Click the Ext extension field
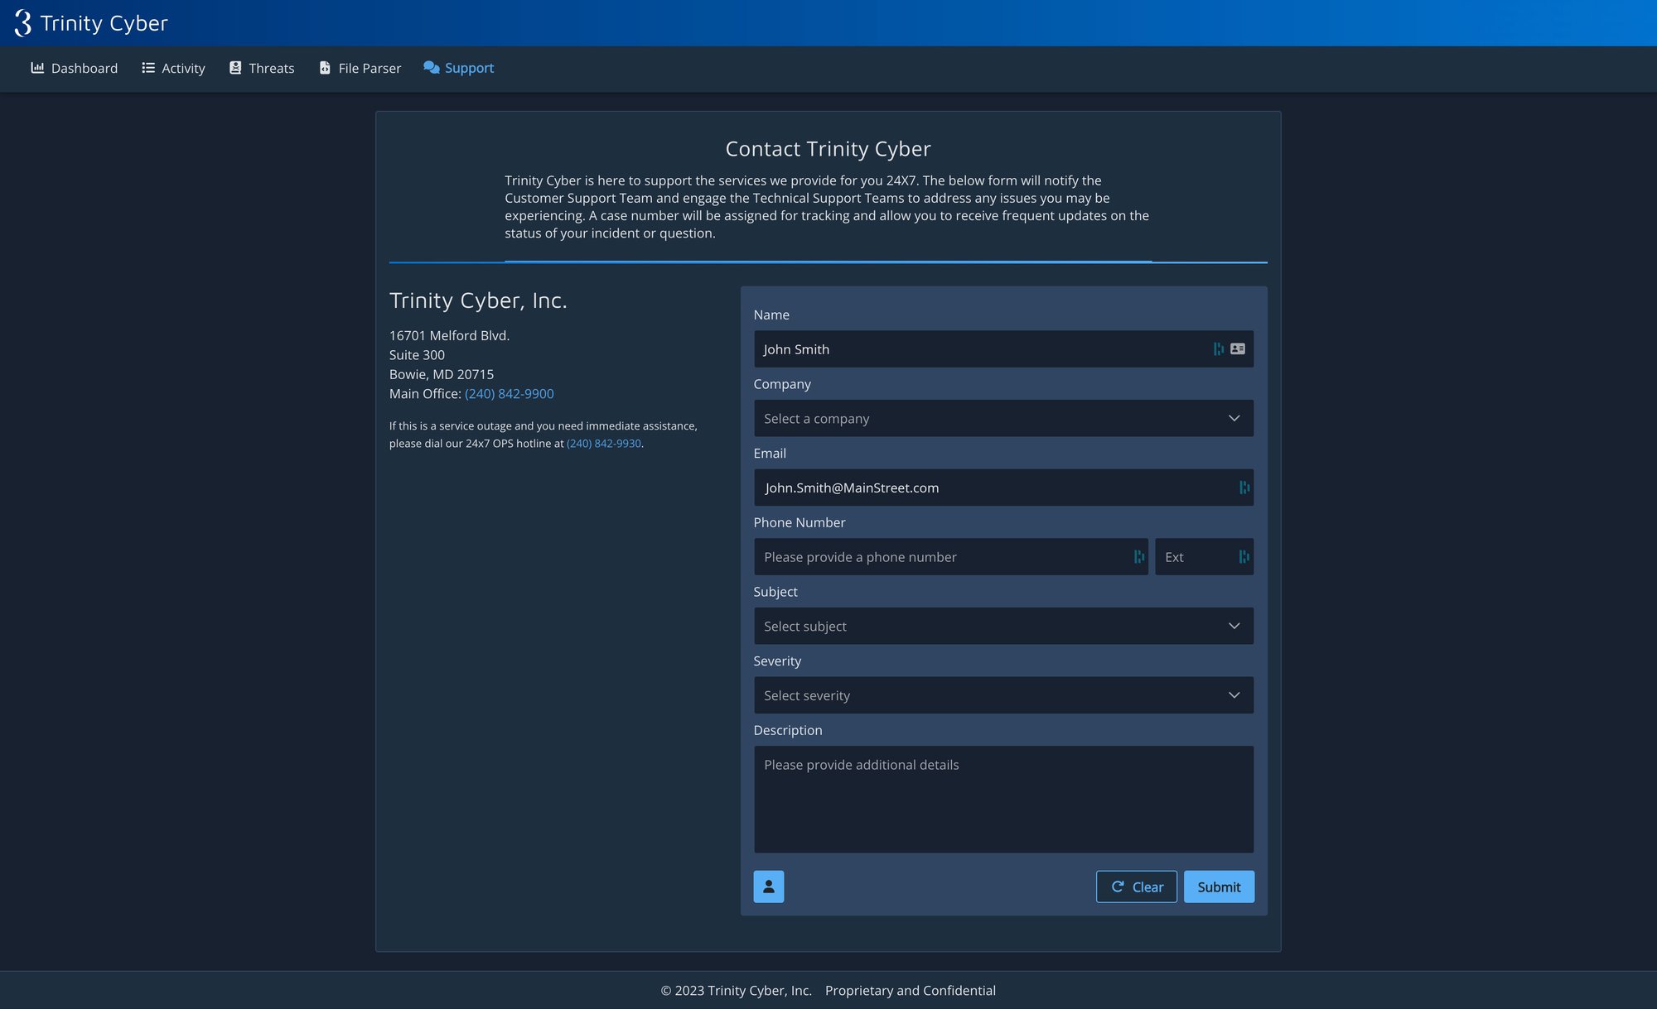 pos(1204,557)
